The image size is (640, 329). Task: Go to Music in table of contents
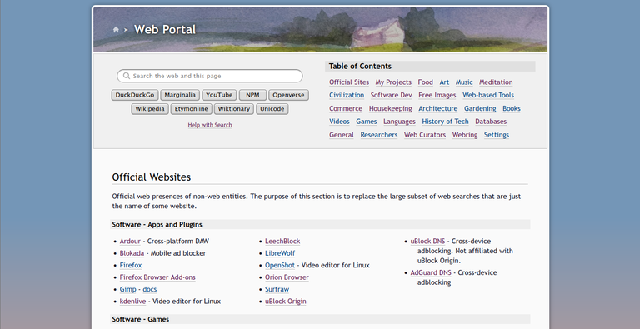click(464, 82)
